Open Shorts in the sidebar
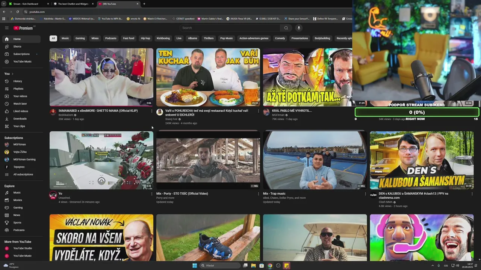 click(22, 46)
